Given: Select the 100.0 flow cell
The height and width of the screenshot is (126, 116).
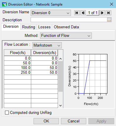Looking at the screenshot, I should point(18,68).
